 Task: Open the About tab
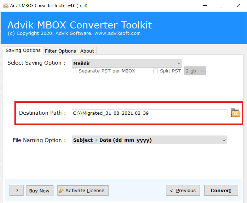pos(87,51)
